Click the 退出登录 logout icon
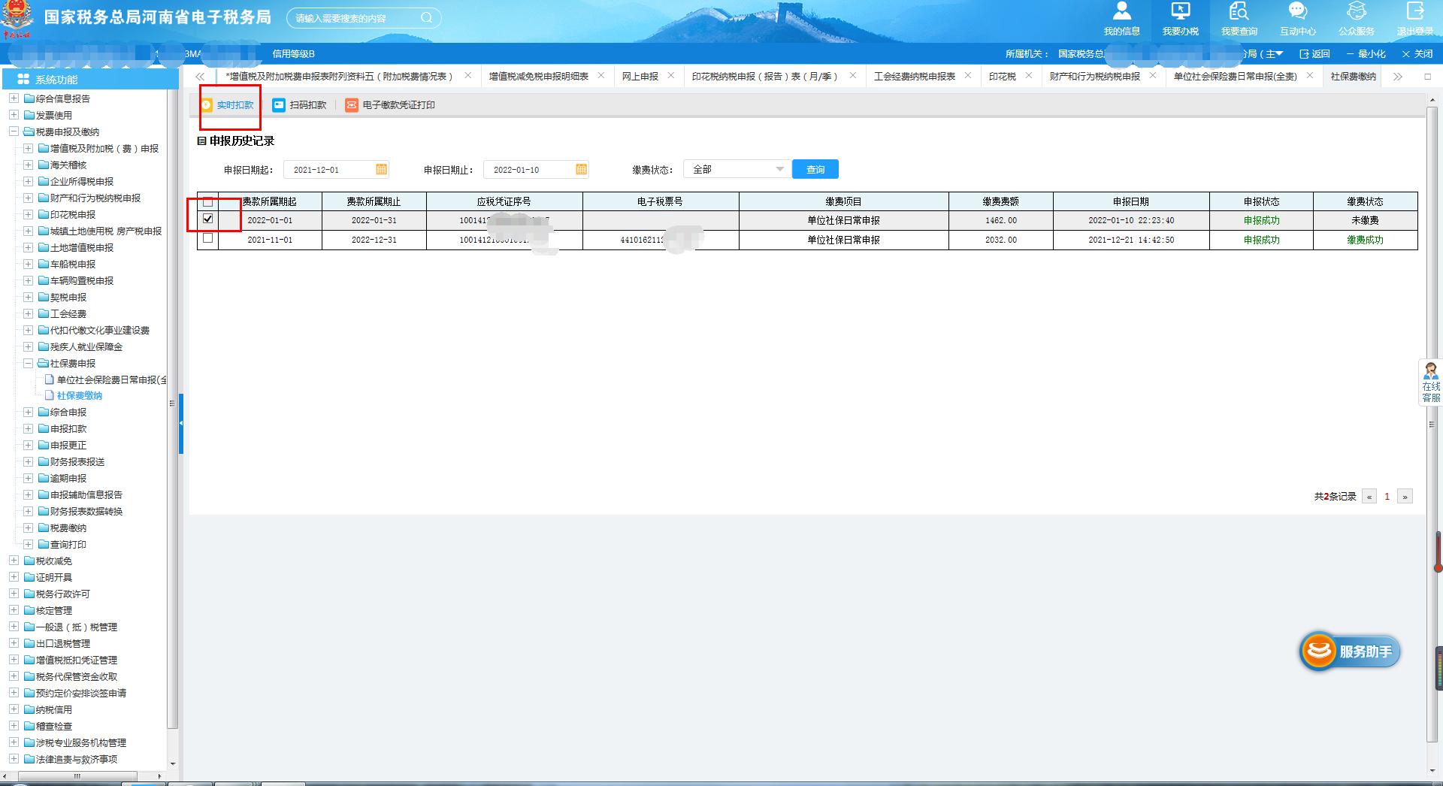Screen dimensions: 1443x786 click(x=1414, y=13)
